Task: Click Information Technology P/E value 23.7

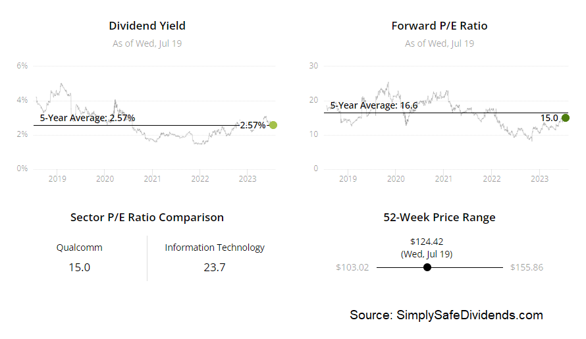Action: (215, 267)
